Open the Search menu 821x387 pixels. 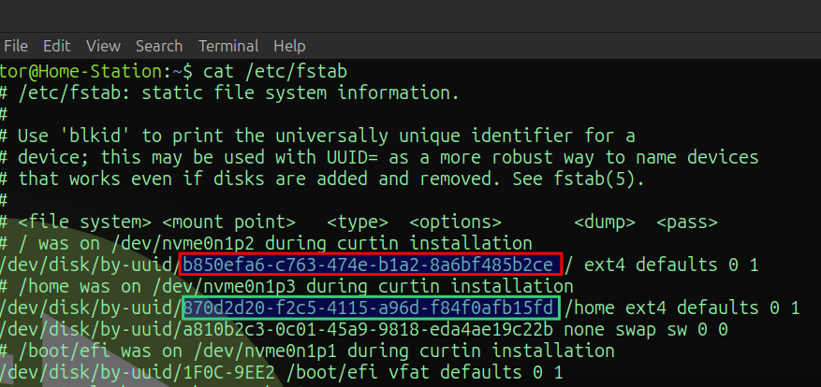[158, 46]
